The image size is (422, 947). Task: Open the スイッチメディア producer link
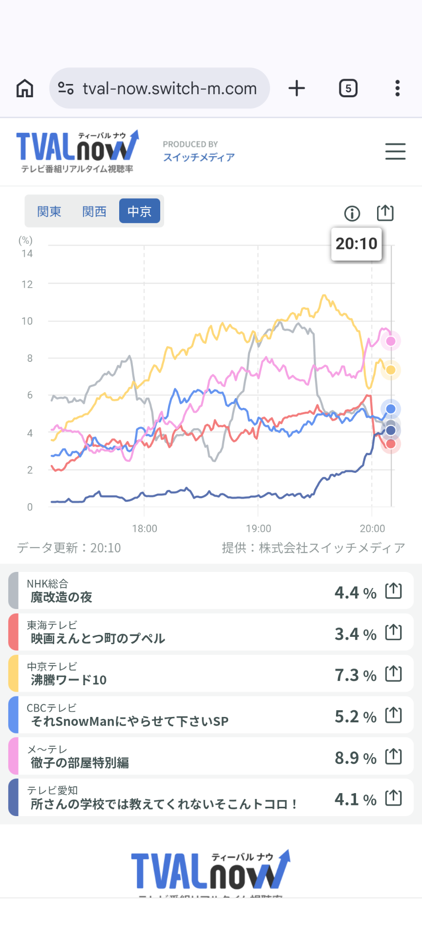199,157
